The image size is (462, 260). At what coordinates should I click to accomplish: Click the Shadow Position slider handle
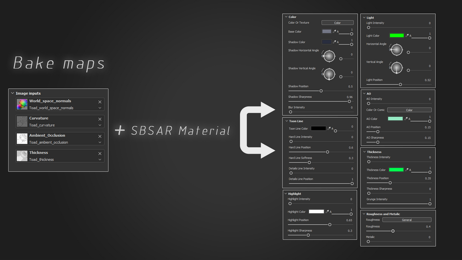[321, 90]
